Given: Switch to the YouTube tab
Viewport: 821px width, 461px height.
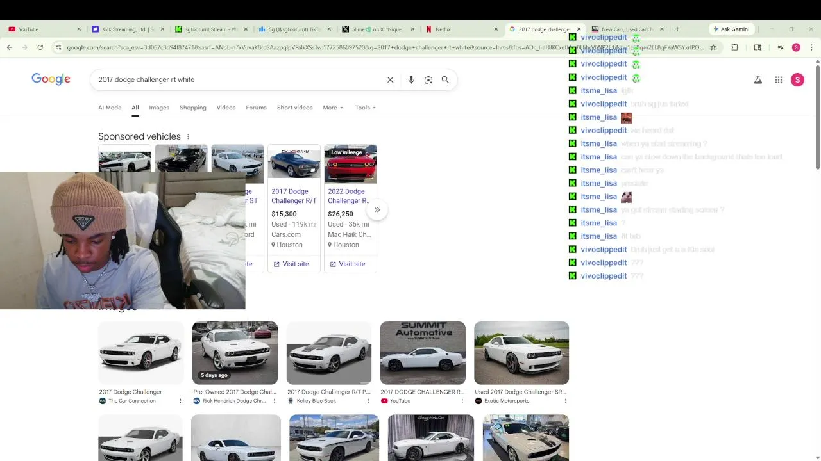Looking at the screenshot, I should coord(42,29).
